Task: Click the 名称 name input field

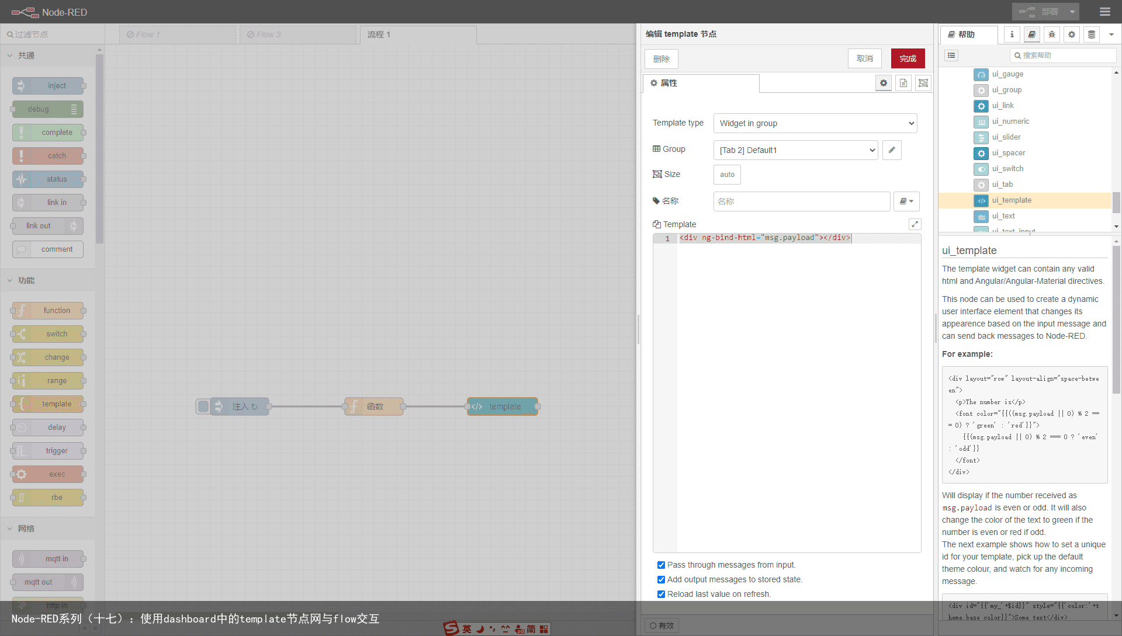Action: click(x=802, y=201)
